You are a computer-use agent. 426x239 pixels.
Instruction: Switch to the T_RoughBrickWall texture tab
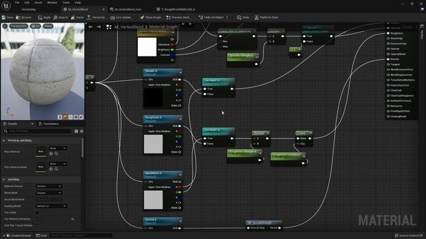tap(176, 9)
